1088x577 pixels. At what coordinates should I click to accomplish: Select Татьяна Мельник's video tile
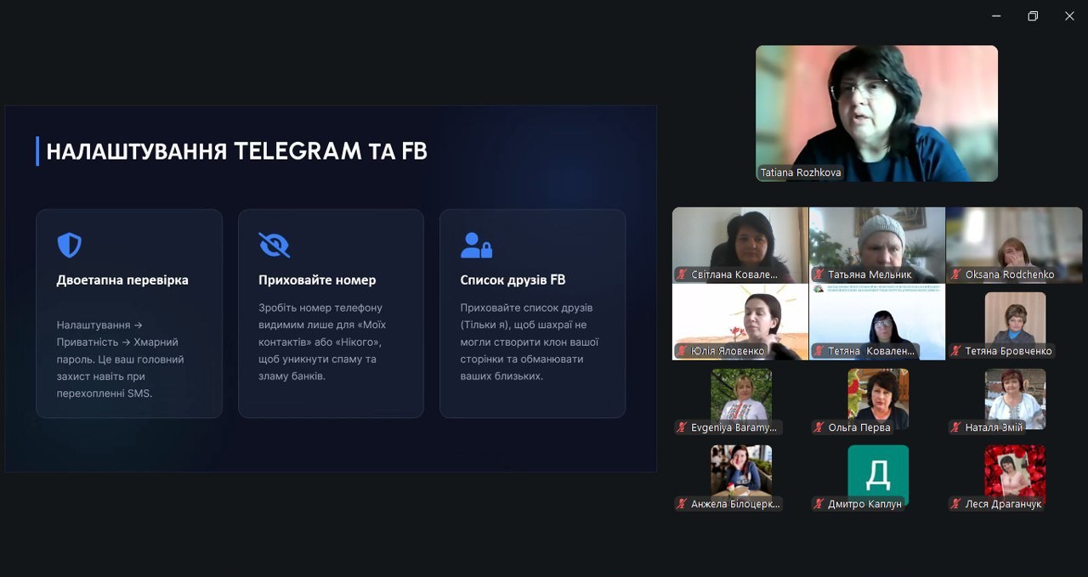pyautogui.click(x=876, y=240)
